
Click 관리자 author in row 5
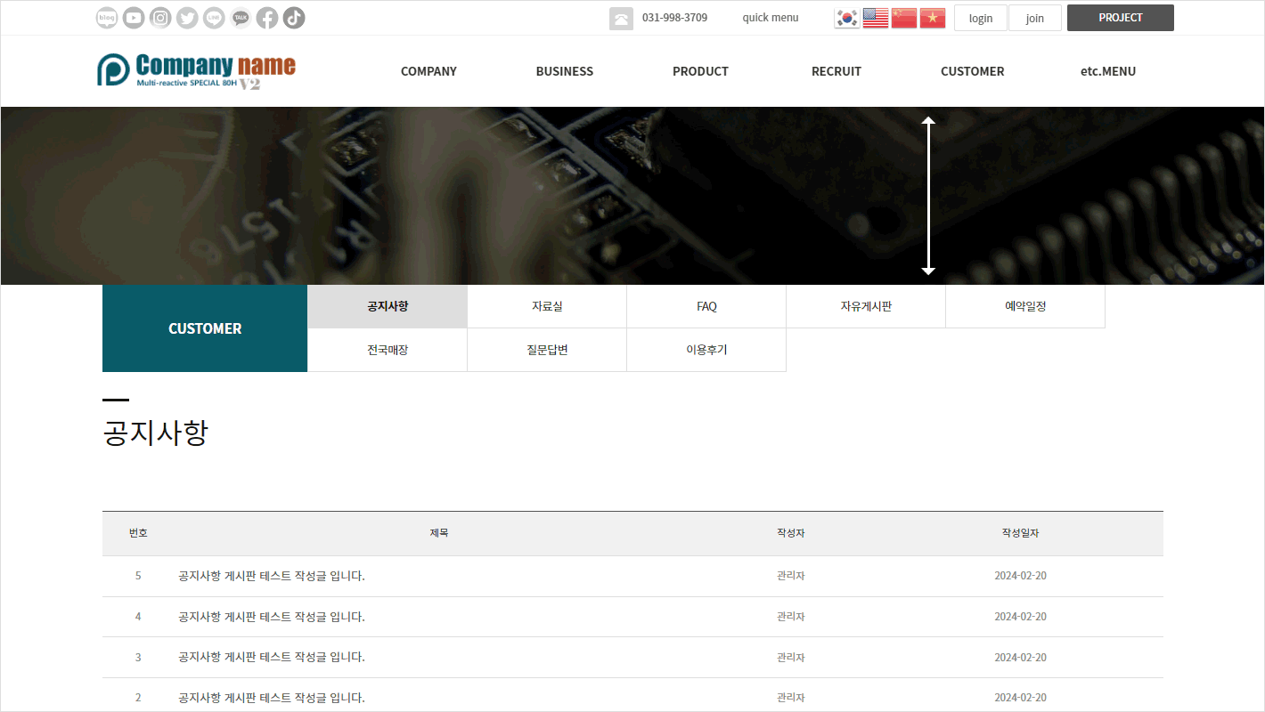point(790,576)
